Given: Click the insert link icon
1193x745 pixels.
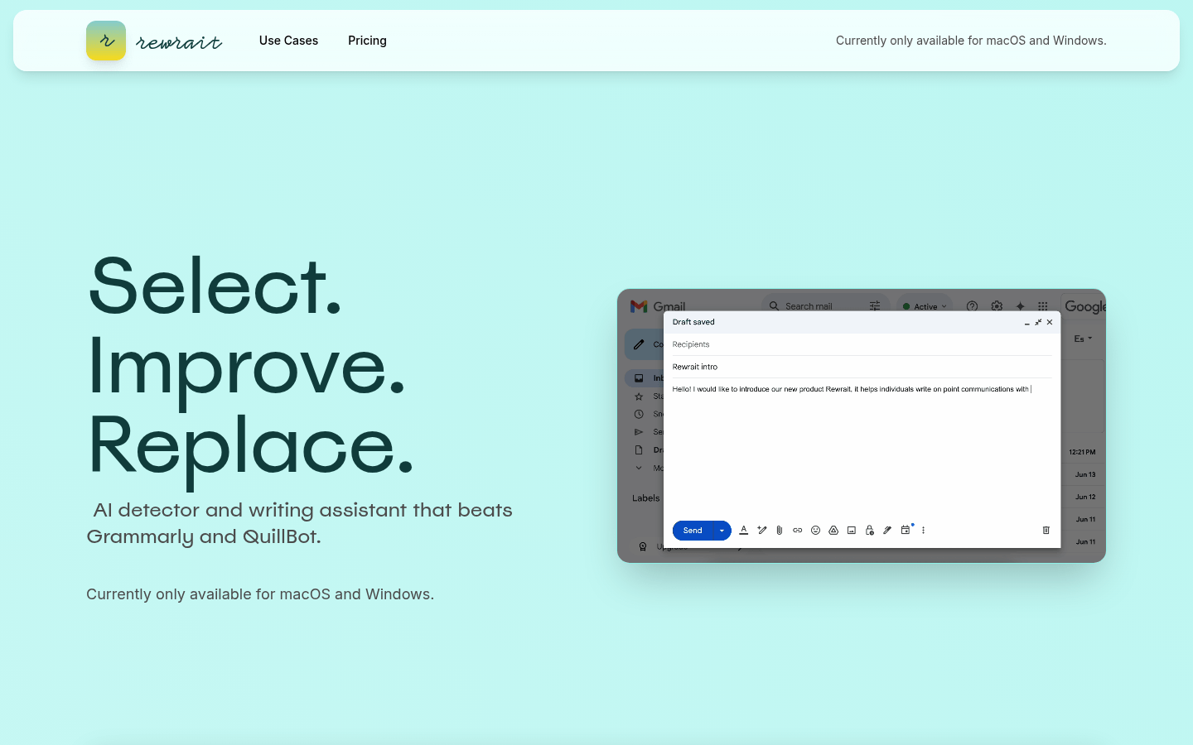Looking at the screenshot, I should point(798,531).
